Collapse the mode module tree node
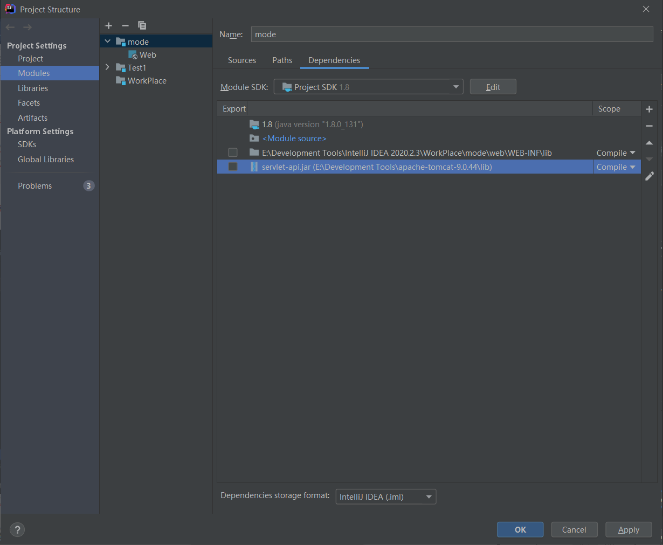The height and width of the screenshot is (545, 663). click(107, 42)
